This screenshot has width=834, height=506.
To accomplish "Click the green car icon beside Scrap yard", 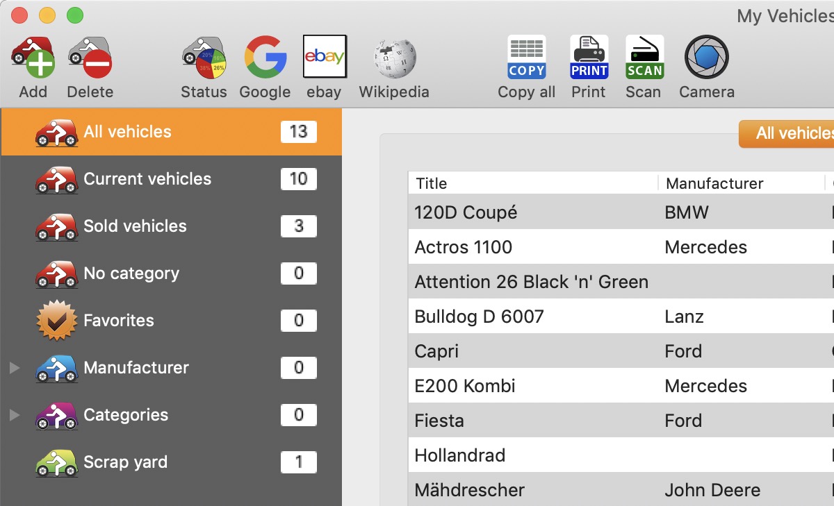I will tap(56, 462).
